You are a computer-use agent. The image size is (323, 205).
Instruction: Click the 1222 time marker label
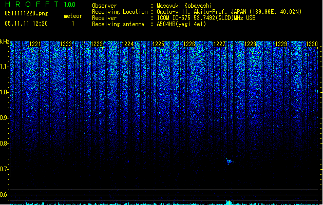(66, 44)
